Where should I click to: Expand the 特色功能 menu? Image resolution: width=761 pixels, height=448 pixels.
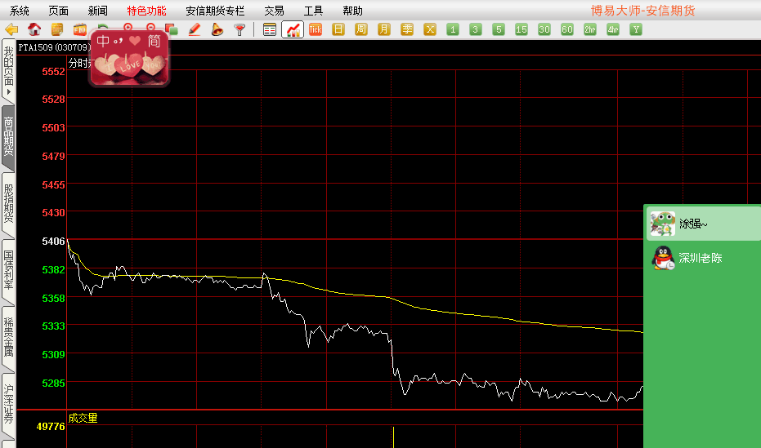(x=146, y=11)
